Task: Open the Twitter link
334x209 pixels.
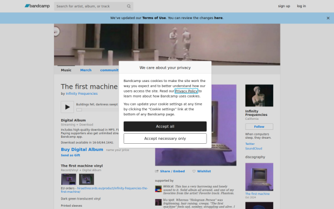Action: (x=250, y=144)
